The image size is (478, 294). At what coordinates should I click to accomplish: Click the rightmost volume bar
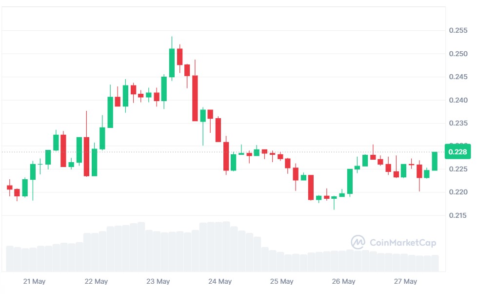pyautogui.click(x=435, y=263)
